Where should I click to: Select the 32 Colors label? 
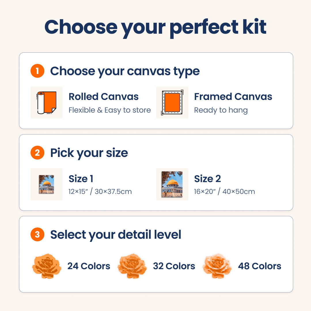tap(174, 266)
